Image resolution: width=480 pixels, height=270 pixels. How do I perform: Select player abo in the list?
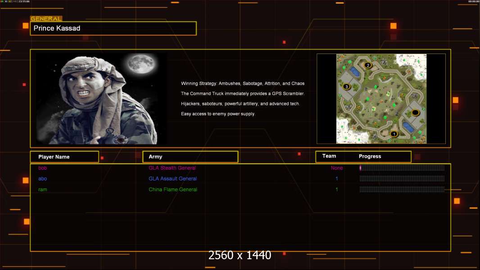pyautogui.click(x=42, y=179)
